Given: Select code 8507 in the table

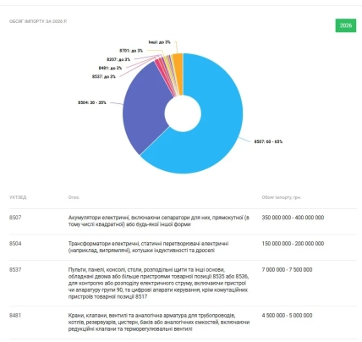Looking at the screenshot, I should pos(15,218).
